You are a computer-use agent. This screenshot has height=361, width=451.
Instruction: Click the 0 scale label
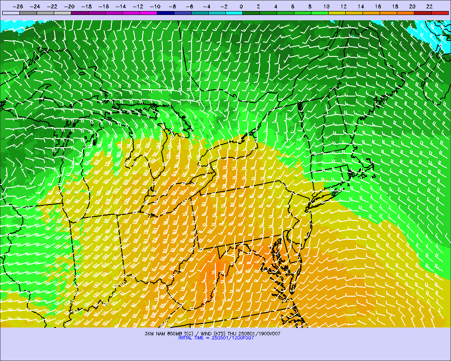241,7
